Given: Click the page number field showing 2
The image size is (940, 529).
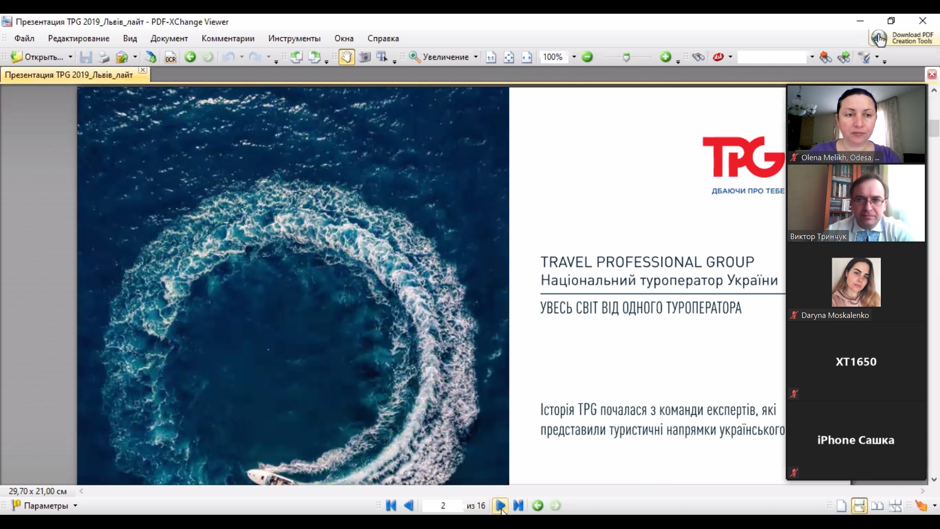Looking at the screenshot, I should pyautogui.click(x=443, y=505).
